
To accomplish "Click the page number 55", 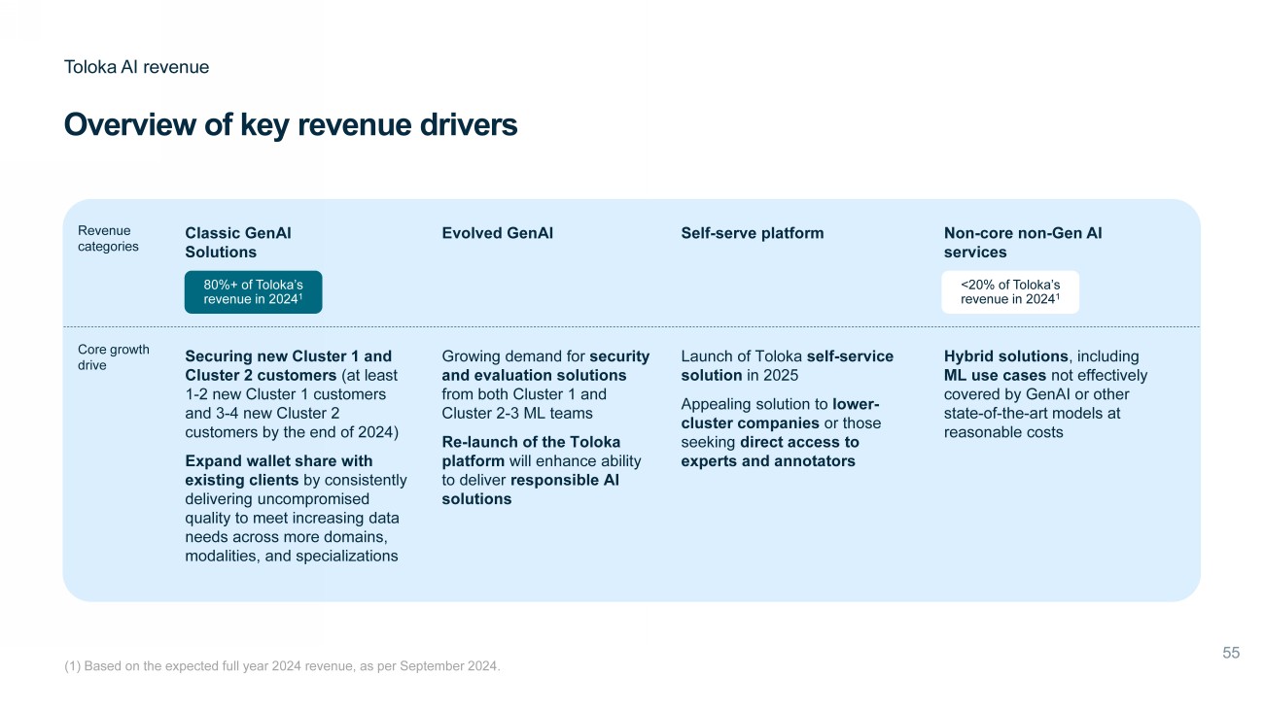I will click(1231, 654).
